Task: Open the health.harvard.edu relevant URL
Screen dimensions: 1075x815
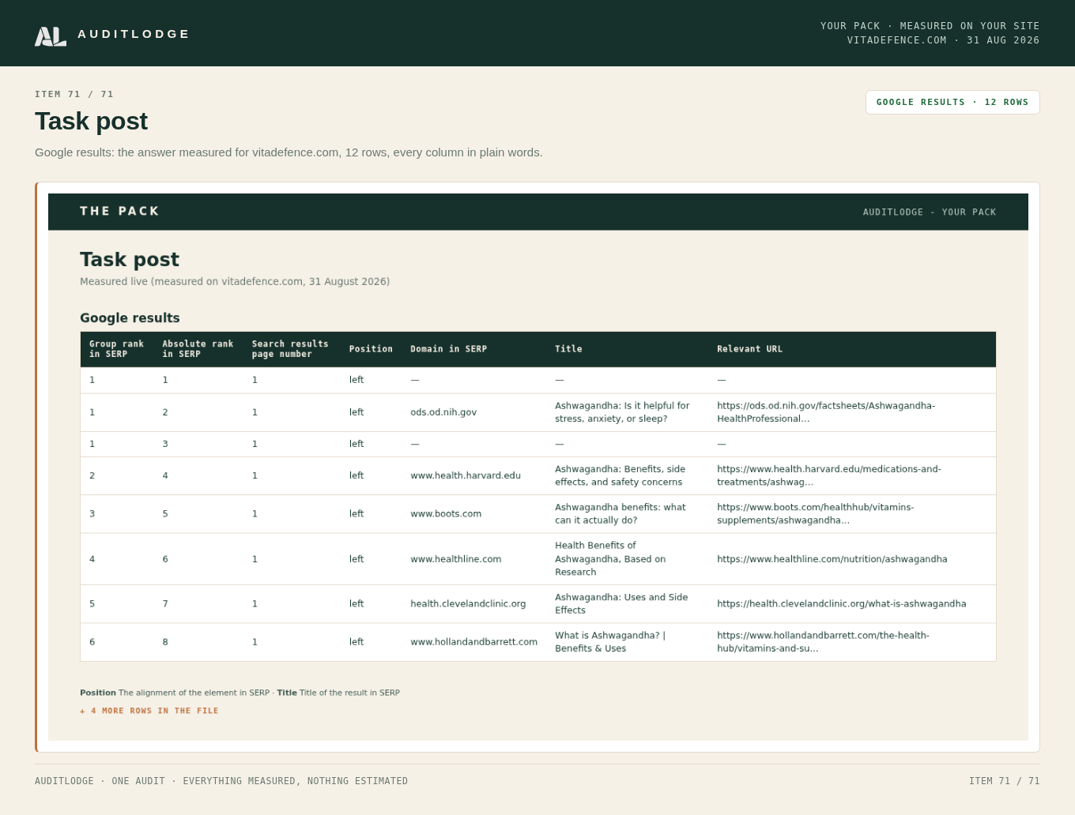Action: 828,475
